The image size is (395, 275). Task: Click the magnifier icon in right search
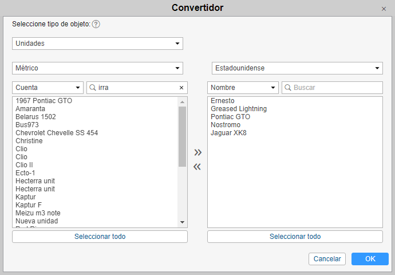point(288,88)
